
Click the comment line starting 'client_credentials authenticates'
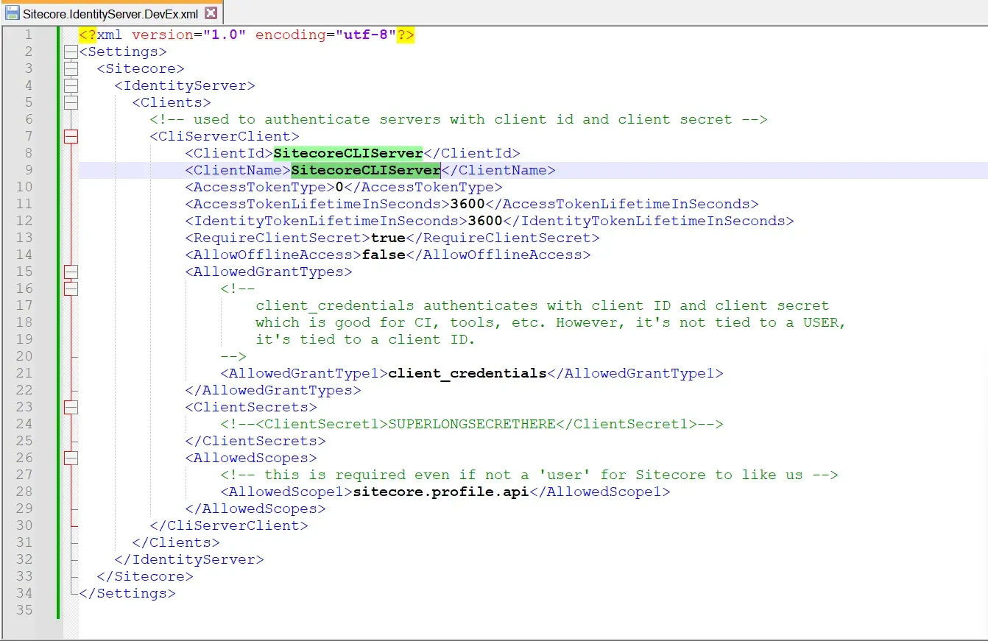pos(543,305)
